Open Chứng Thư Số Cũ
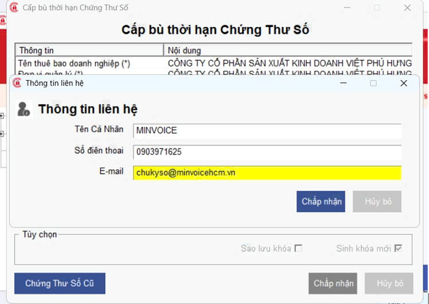 [x=60, y=283]
